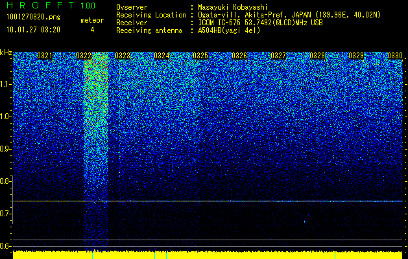408x259 pixels.
Task: Click the Ovserver label
Action: [132, 7]
